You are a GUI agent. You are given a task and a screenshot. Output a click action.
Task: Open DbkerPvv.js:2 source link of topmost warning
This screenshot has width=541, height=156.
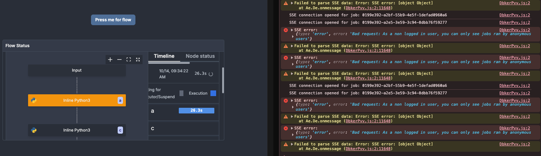515,3
